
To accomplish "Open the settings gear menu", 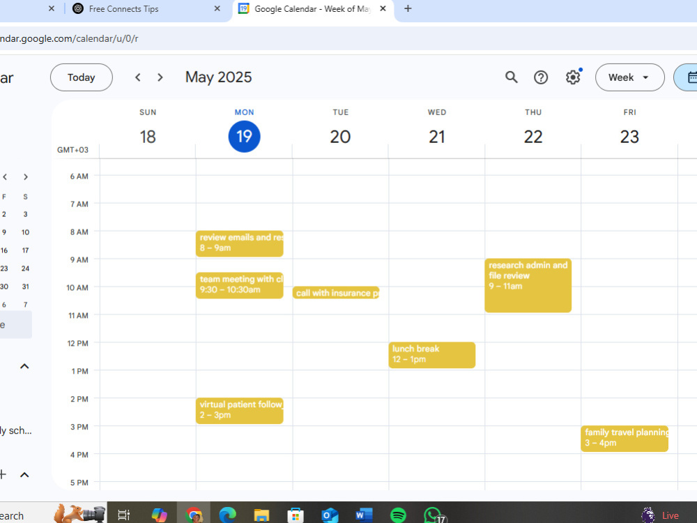I will pos(573,77).
